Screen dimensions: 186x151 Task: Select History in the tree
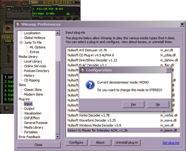tap(29, 76)
